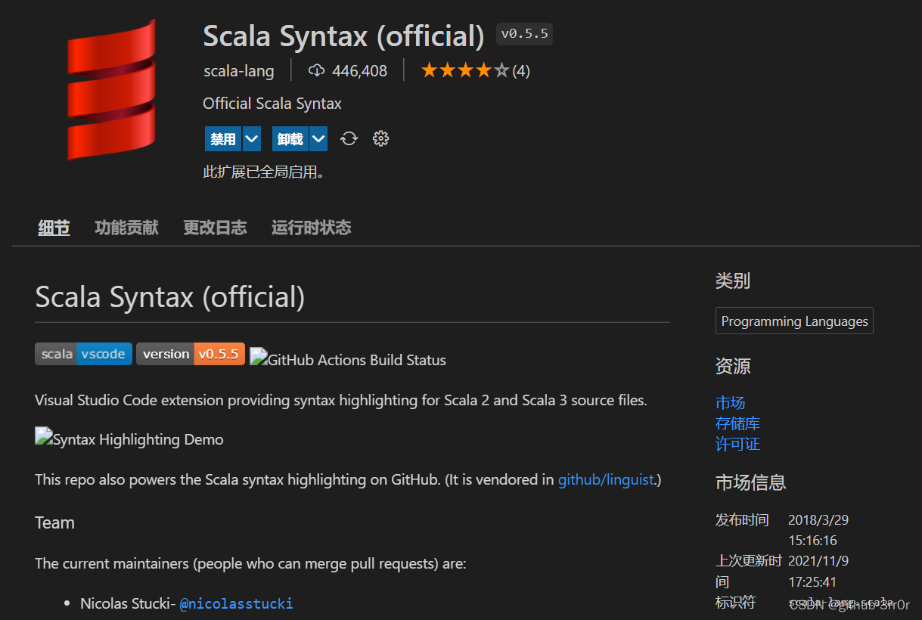Click the 存储库 repository link
Screen dimensions: 922x620
[737, 423]
